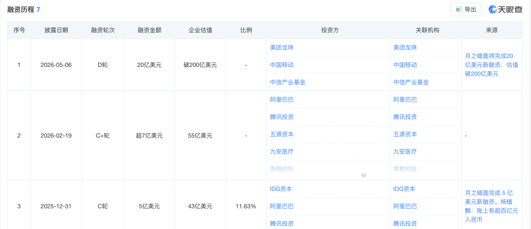Open IDG资本 in the 关联机构 column
This screenshot has height=229, width=531.
pyautogui.click(x=404, y=189)
